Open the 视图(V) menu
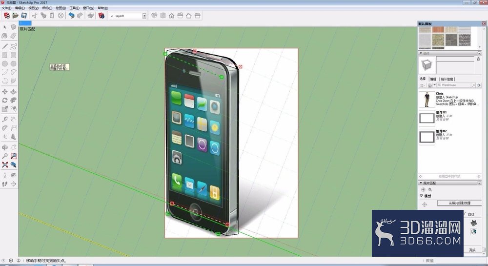488x266 pixels. coord(33,8)
